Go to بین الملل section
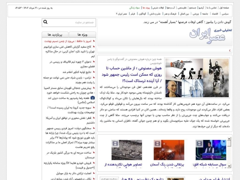Screen dimensions: 240x180 coord(184,14)
